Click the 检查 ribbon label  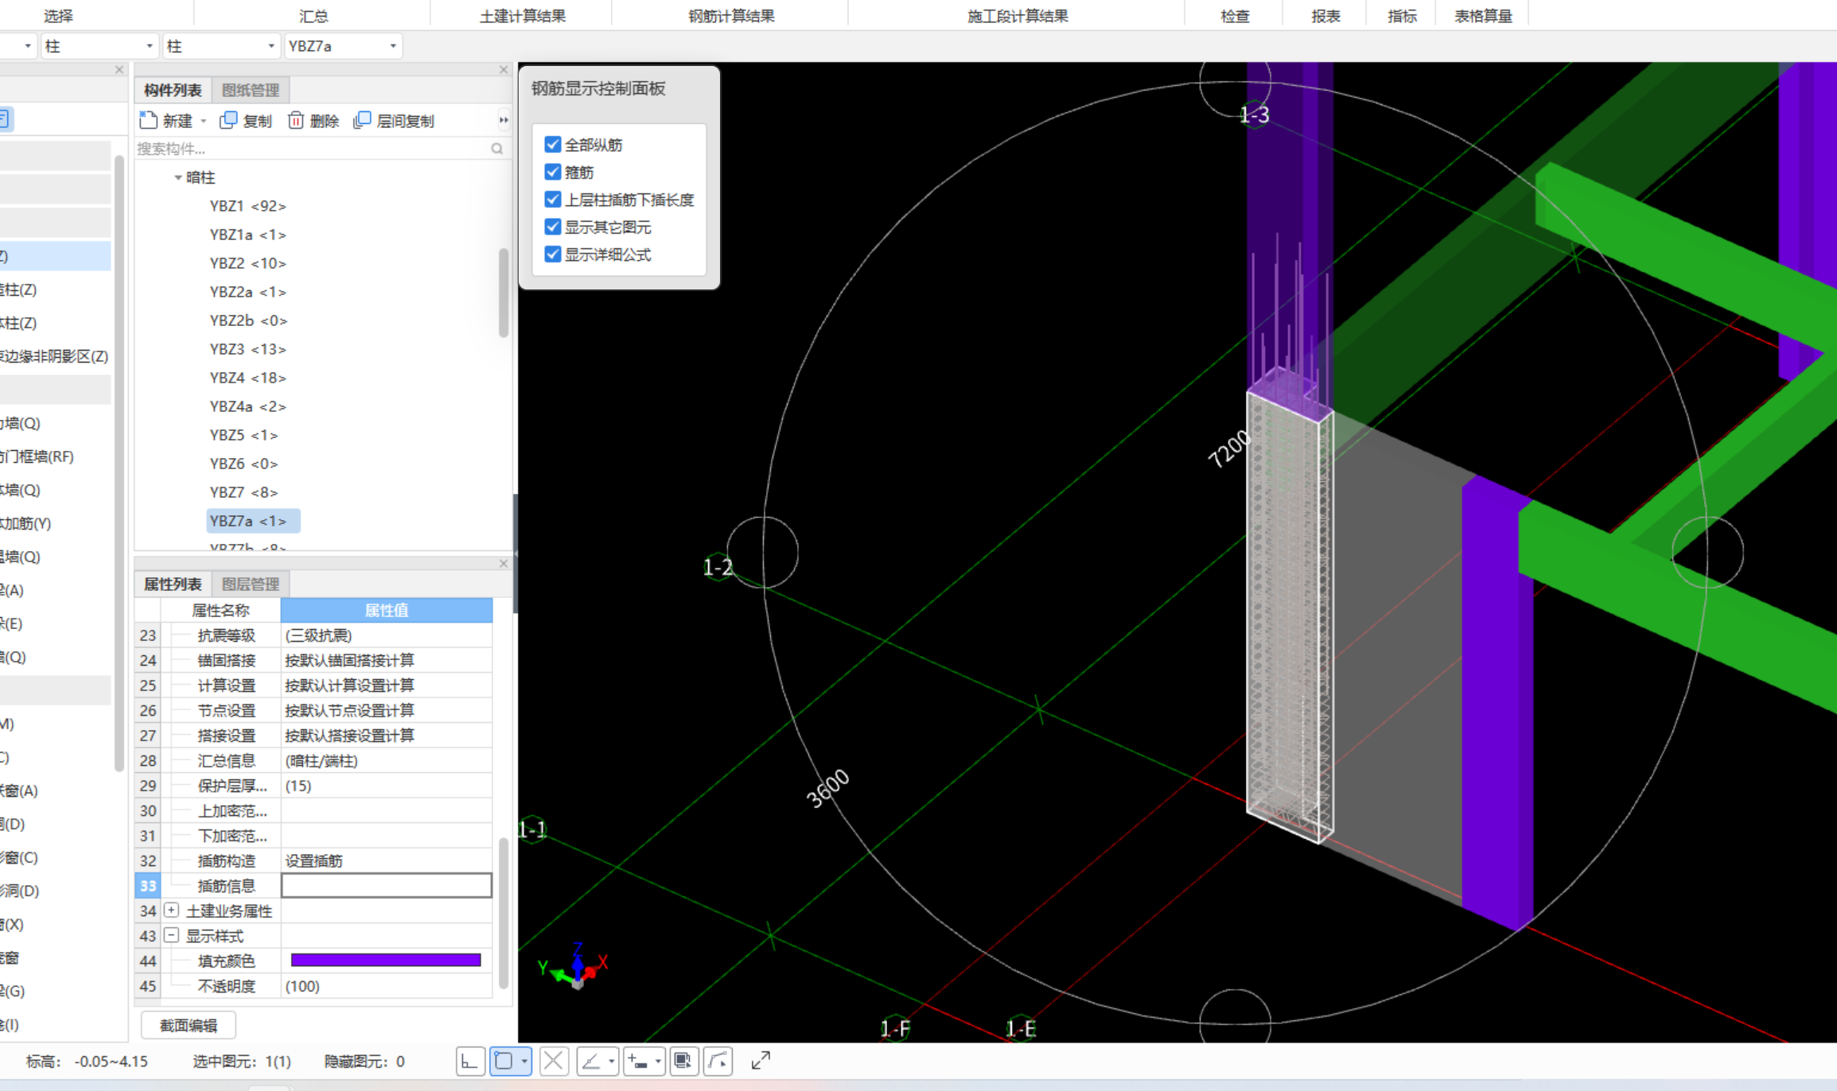tap(1235, 16)
